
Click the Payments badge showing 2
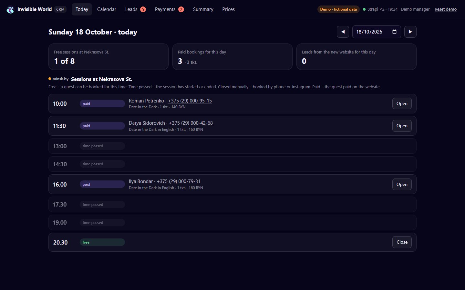[x=181, y=9]
